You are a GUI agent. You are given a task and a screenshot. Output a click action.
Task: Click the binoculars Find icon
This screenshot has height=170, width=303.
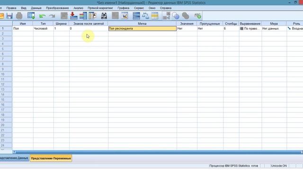click(104, 16)
